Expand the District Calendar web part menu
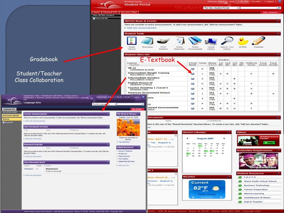 (x=230, y=132)
